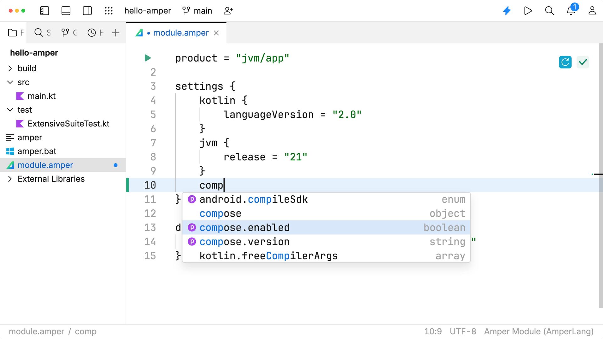The height and width of the screenshot is (339, 603).
Task: Click the "21" string on line 8
Action: pyautogui.click(x=296, y=157)
